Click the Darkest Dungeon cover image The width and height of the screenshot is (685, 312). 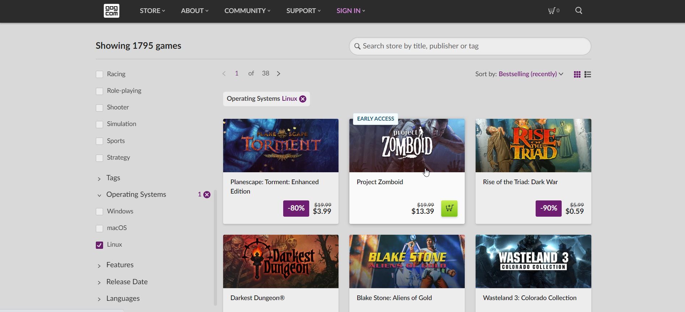281,261
